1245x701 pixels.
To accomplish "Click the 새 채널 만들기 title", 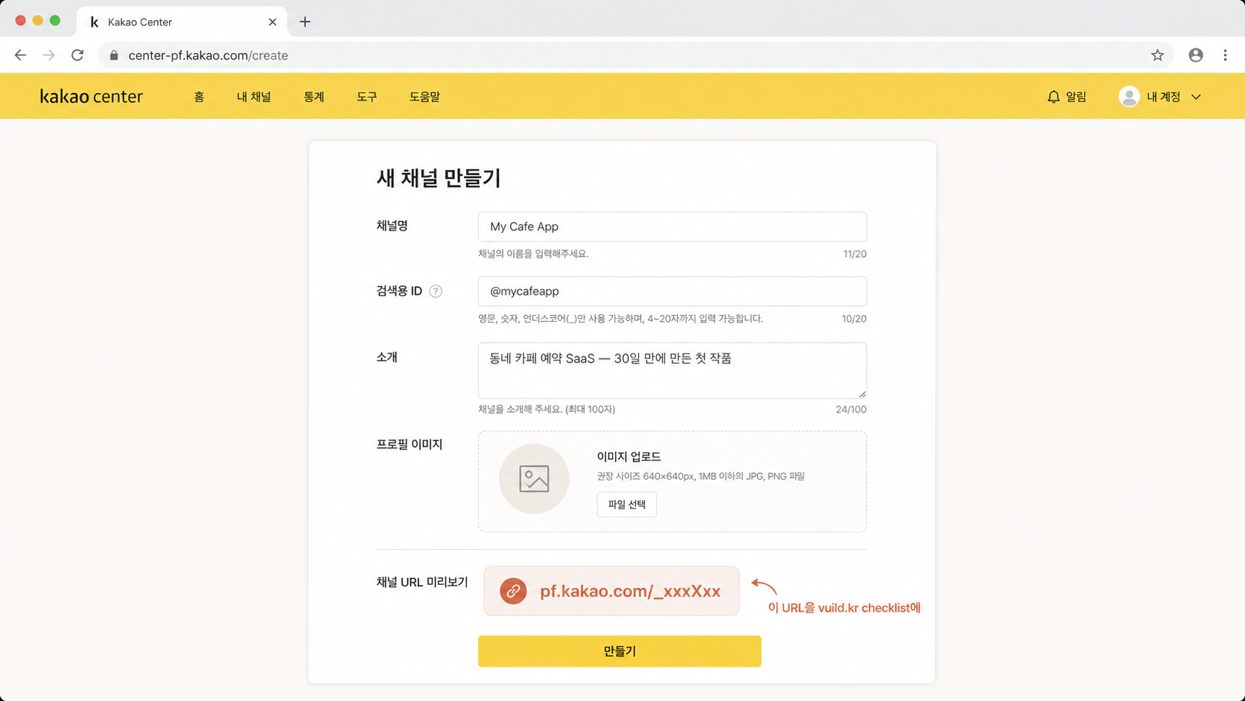I will tap(439, 178).
